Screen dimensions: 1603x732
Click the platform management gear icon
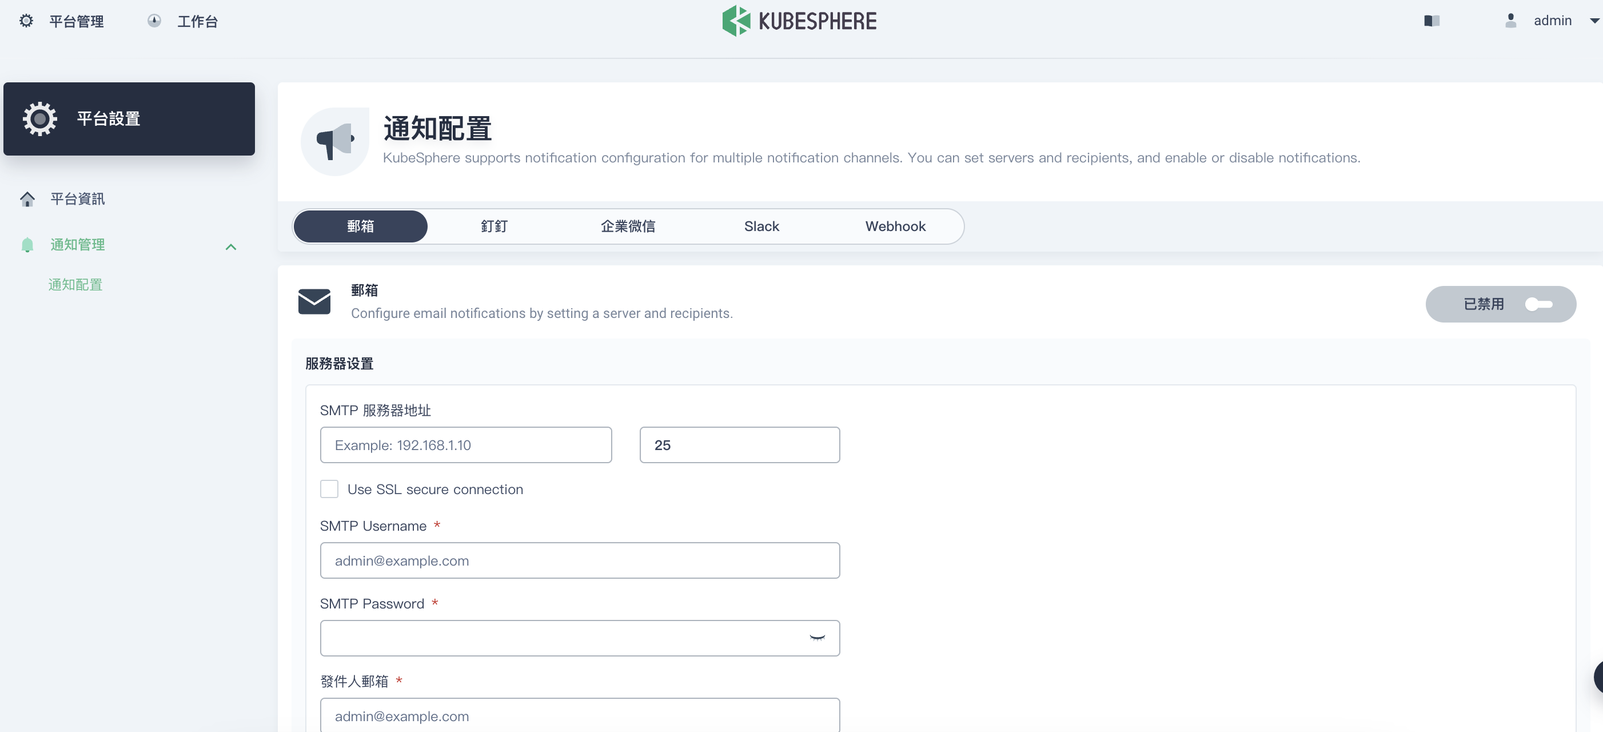[26, 21]
